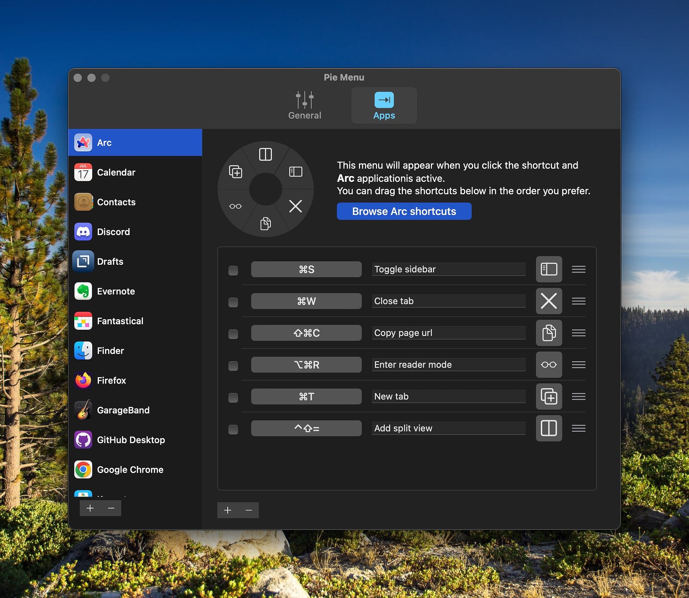
Task: Change the Close tab X icon button
Action: [x=549, y=301]
